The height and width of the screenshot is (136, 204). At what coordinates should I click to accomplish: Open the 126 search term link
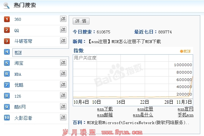click(x=18, y=96)
